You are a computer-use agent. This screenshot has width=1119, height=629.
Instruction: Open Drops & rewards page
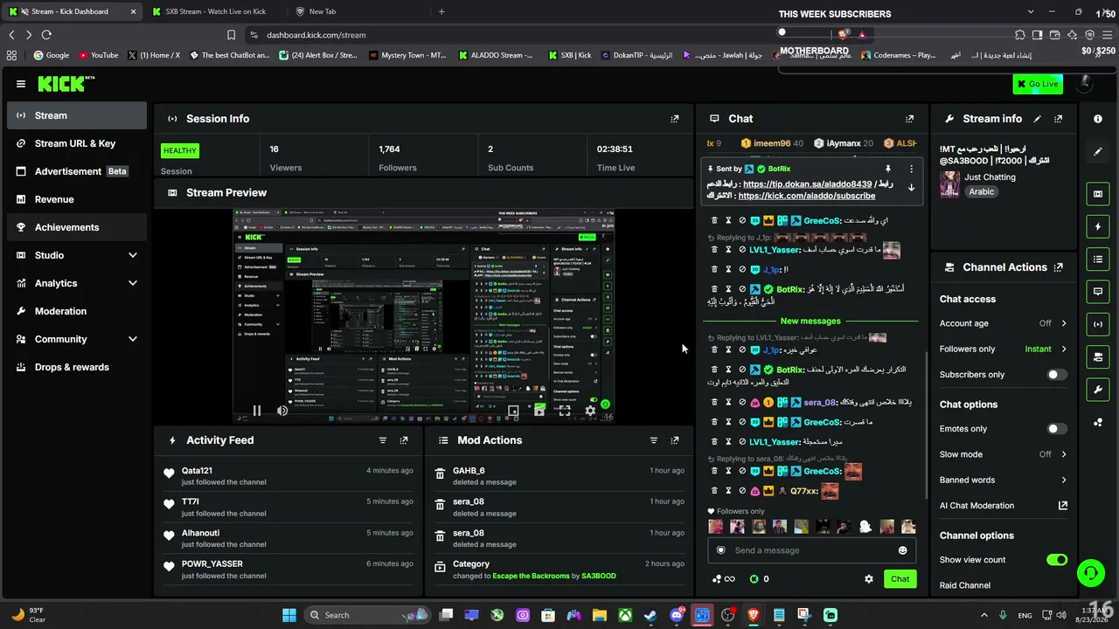[x=77, y=367]
